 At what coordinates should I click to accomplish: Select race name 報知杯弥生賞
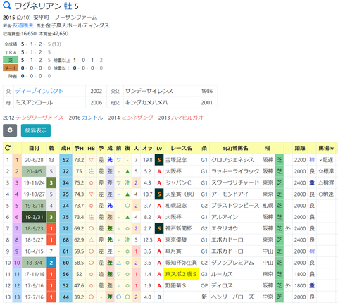click(x=181, y=263)
